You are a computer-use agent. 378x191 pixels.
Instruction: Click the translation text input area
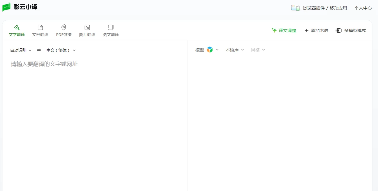[x=93, y=92]
